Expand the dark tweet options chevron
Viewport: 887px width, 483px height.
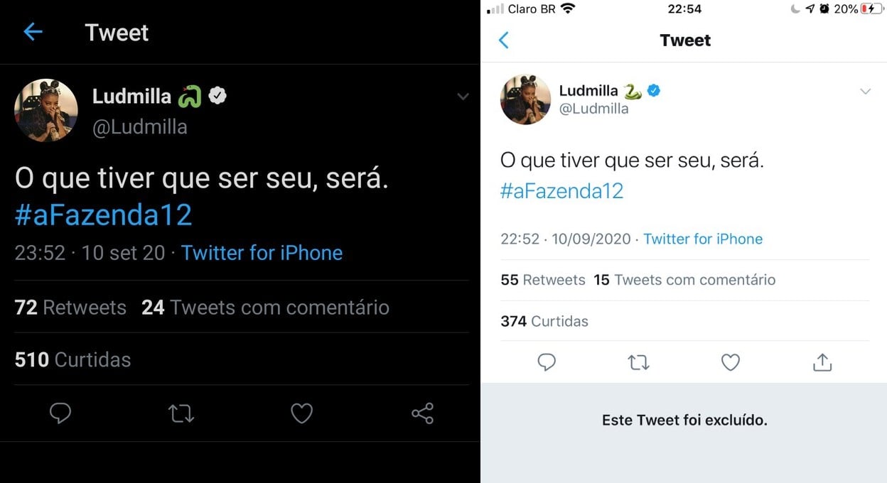tap(463, 97)
